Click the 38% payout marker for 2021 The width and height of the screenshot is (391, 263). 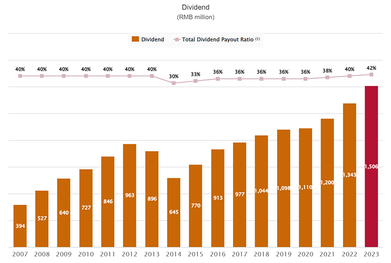327,77
